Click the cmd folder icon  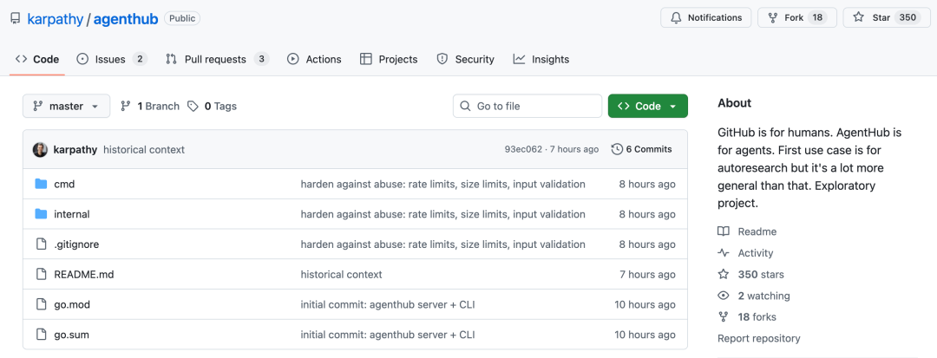tap(41, 184)
